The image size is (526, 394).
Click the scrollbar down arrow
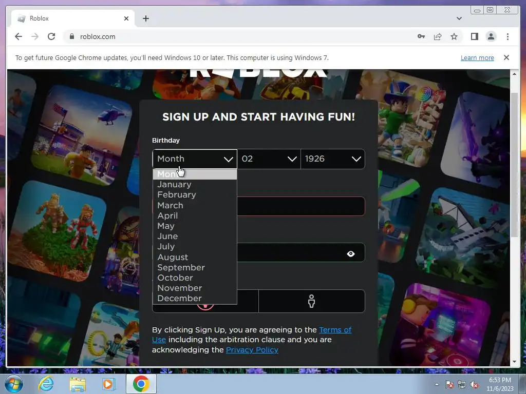point(514,362)
